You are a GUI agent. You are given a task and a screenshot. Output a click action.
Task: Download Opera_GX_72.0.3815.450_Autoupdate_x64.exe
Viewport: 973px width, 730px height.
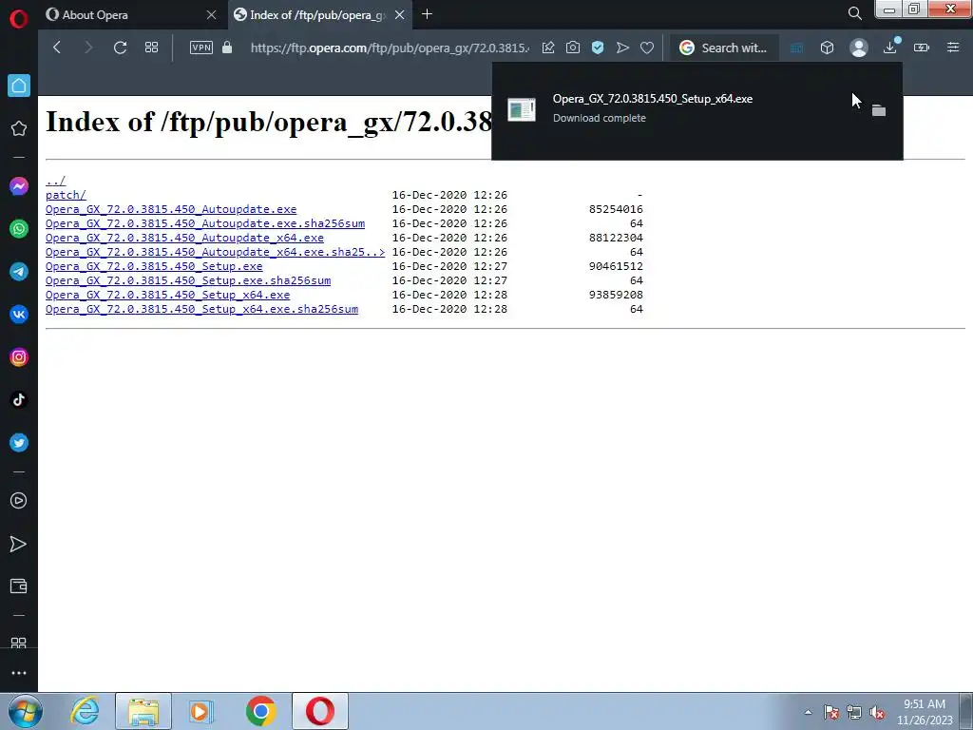[x=184, y=238]
